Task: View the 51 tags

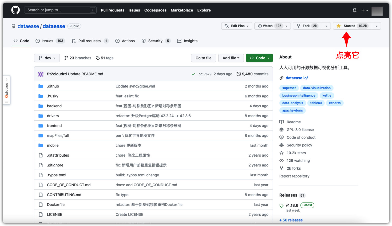Action: pyautogui.click(x=105, y=58)
